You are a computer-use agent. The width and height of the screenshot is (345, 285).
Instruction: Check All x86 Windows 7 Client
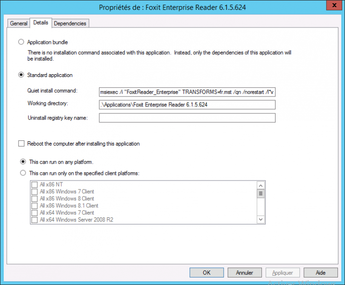pos(34,191)
